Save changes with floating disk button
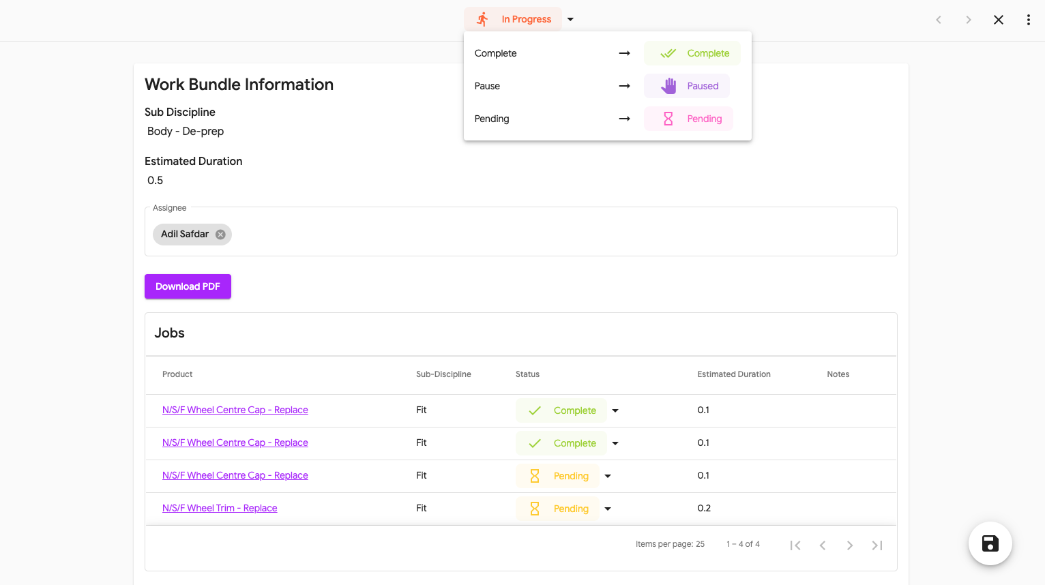The width and height of the screenshot is (1045, 585). pos(990,543)
